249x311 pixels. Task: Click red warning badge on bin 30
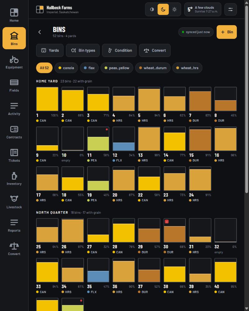coord(167,221)
